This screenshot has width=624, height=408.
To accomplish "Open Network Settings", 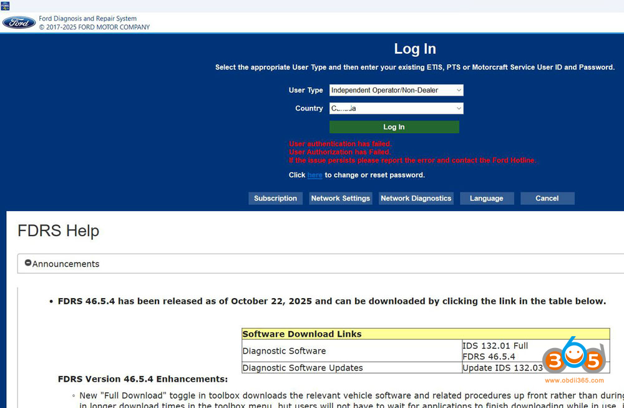I will 341,199.
